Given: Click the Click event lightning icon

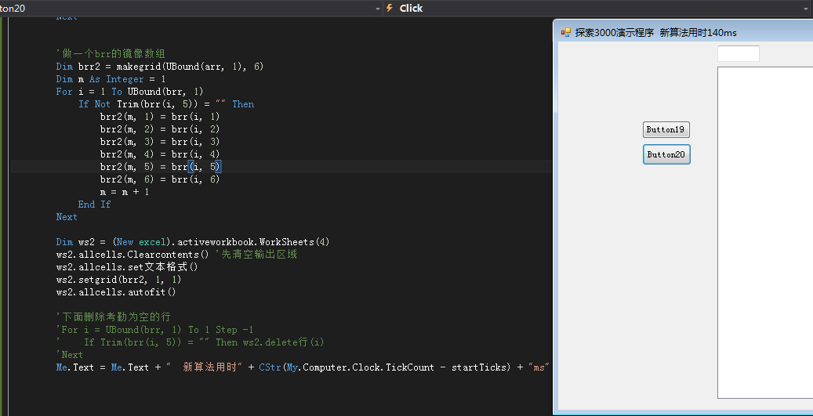Looking at the screenshot, I should pyautogui.click(x=390, y=9).
